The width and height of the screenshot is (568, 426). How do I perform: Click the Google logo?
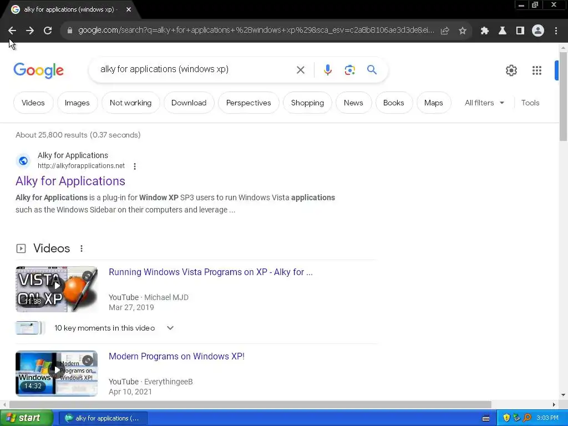pos(38,70)
